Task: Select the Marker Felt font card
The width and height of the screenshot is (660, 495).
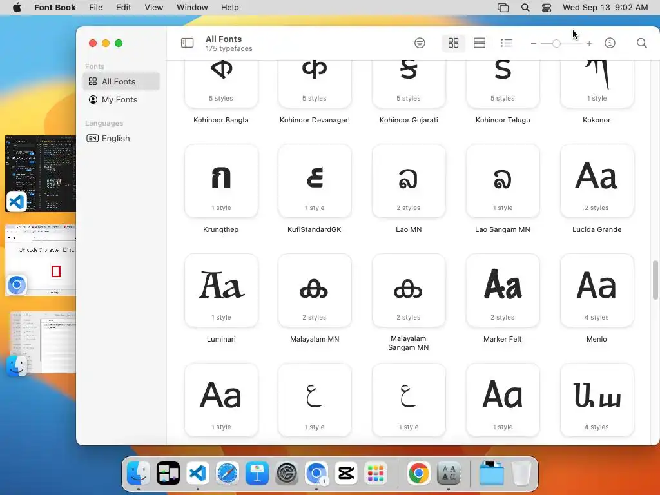Action: point(503,291)
